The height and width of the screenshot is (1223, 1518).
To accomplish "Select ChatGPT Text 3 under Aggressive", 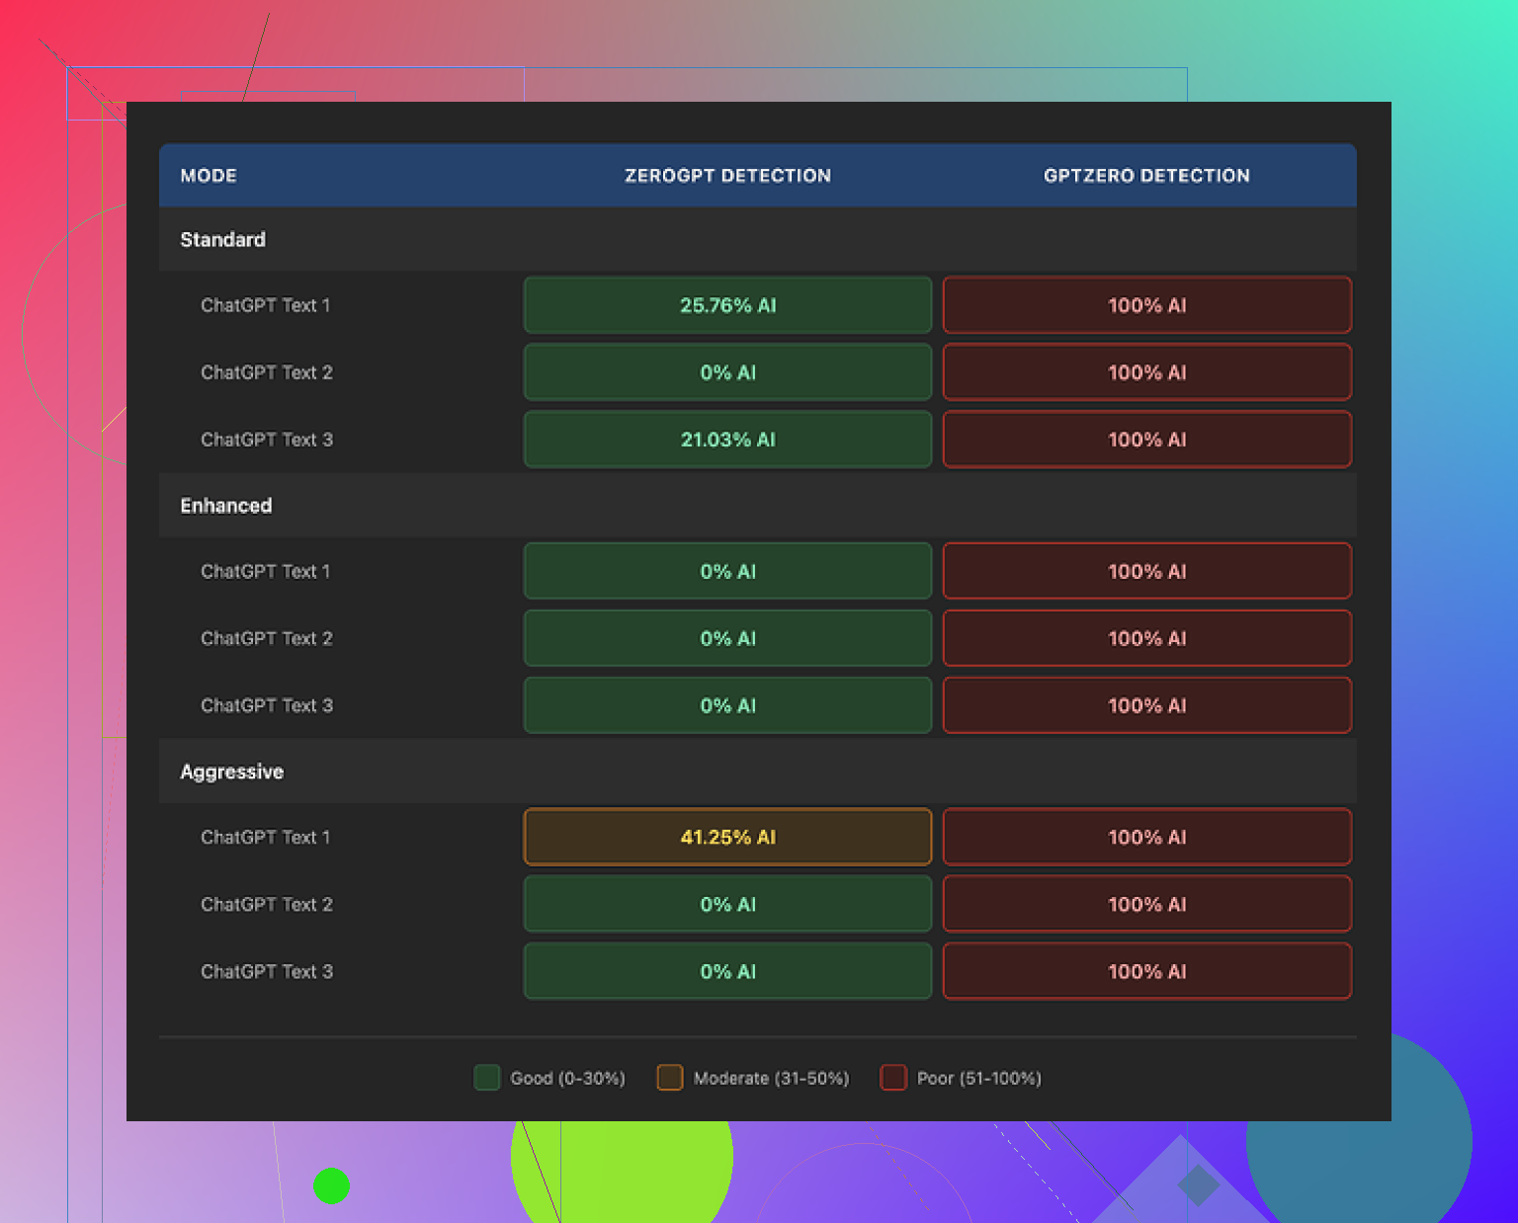I will pyautogui.click(x=267, y=971).
